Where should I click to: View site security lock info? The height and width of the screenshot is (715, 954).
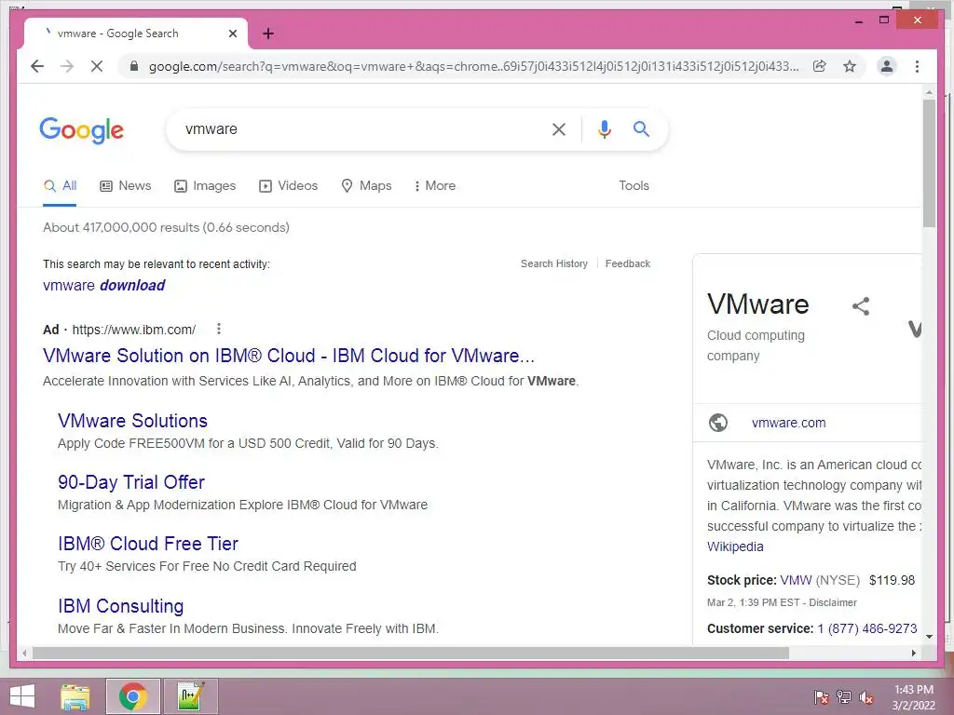134,66
